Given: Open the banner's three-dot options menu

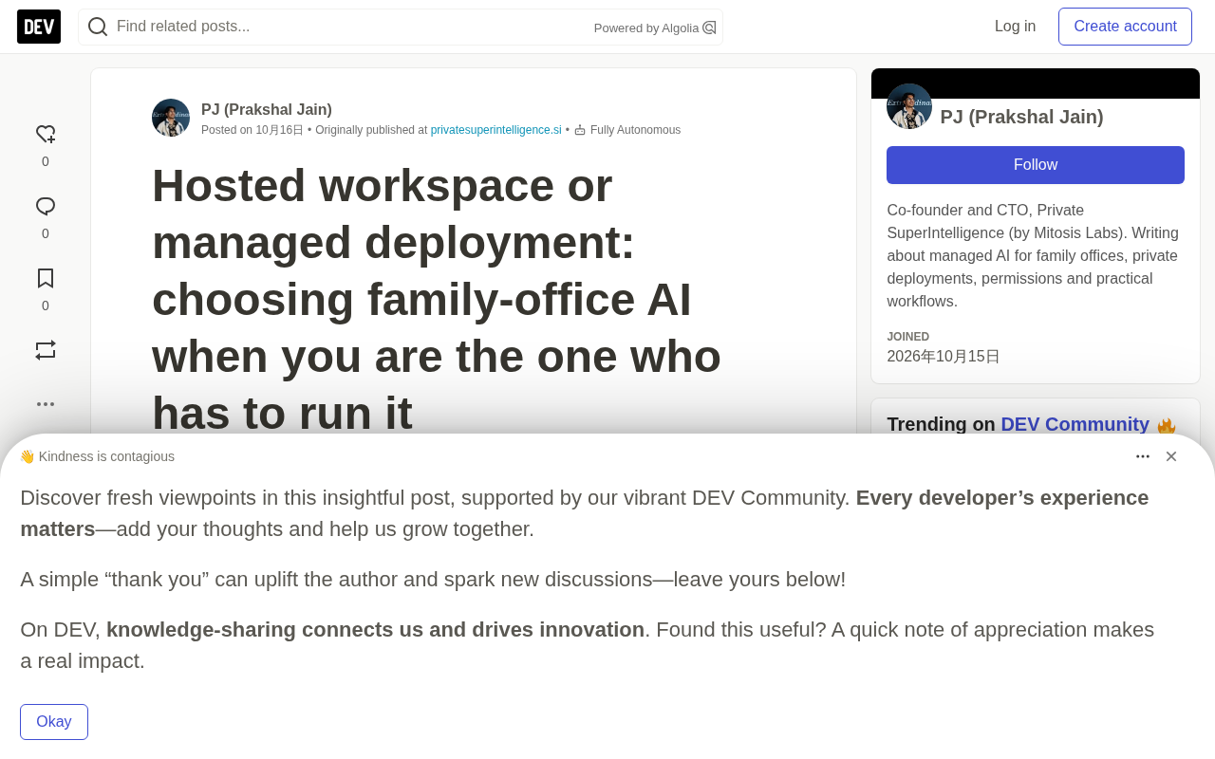Looking at the screenshot, I should (x=1143, y=456).
